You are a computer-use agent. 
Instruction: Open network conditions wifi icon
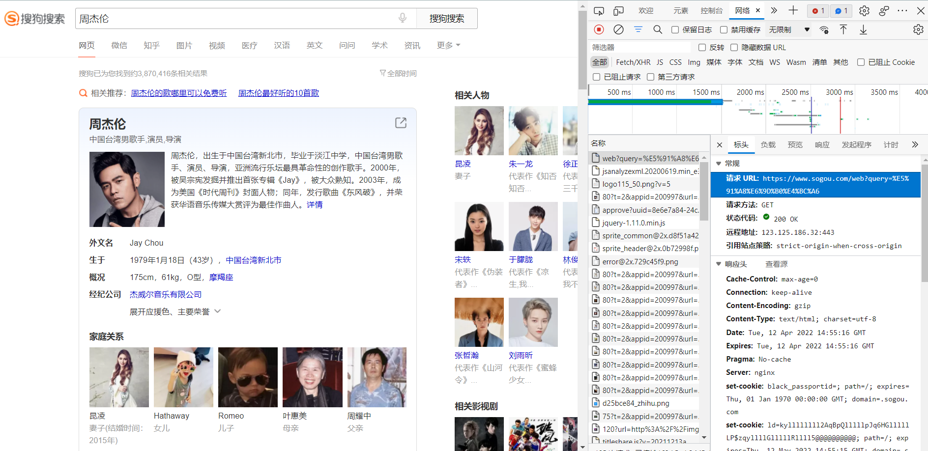tap(824, 30)
